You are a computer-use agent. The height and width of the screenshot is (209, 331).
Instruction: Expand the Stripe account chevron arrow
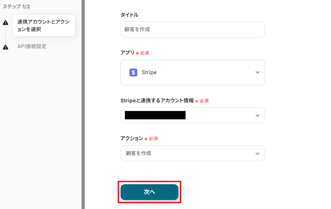coord(258,115)
